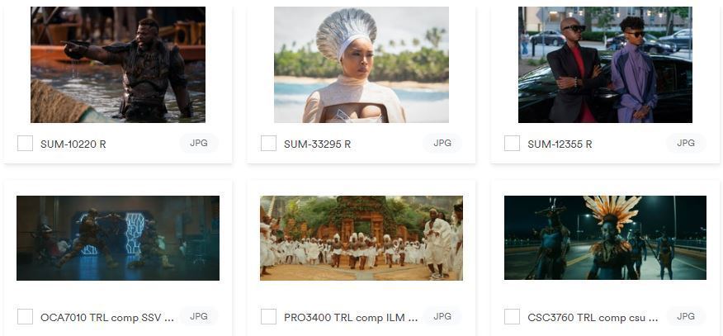The image size is (723, 336).
Task: Open the PRO3400 TRL comp ILM title
Action: 344,318
